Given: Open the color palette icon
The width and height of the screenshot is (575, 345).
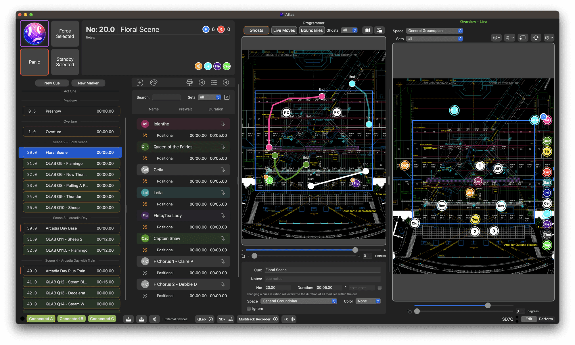Looking at the screenshot, I should point(154,83).
